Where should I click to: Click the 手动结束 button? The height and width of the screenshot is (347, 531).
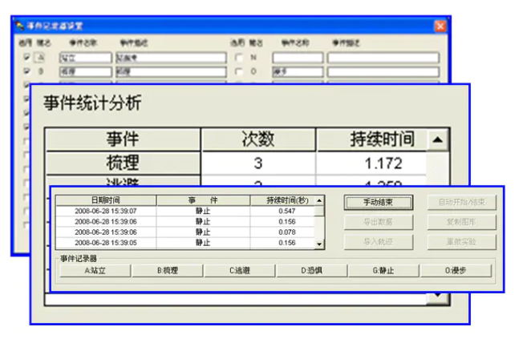point(379,202)
